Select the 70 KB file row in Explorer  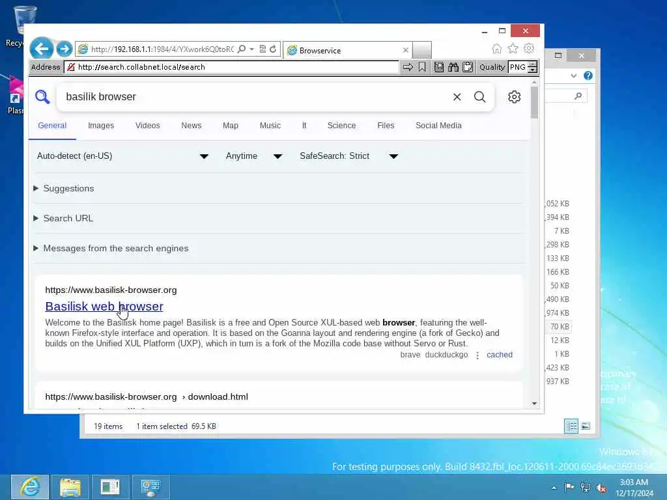tap(560, 327)
